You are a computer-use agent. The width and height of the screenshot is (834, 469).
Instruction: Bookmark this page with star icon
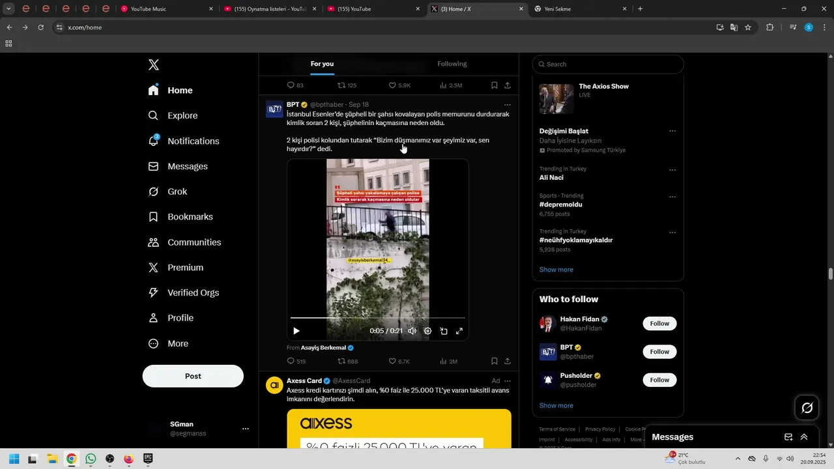pos(748,27)
